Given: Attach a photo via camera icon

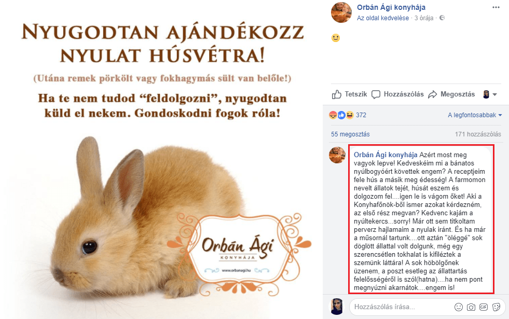Looking at the screenshot, I should click(x=471, y=307).
